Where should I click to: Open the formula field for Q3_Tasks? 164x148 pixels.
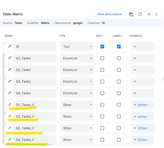143,81
